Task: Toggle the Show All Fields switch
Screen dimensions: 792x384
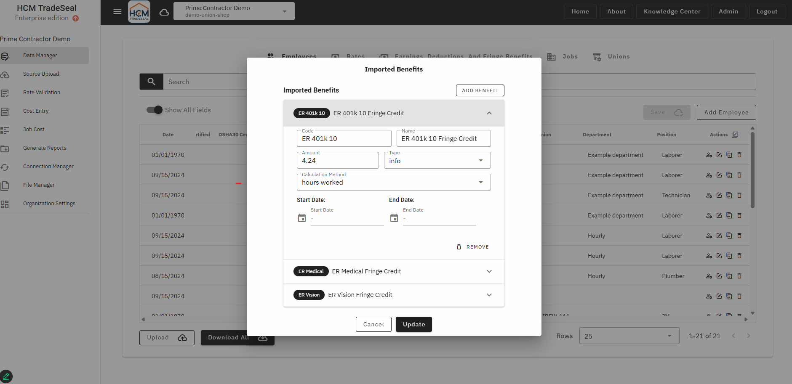Action: [155, 110]
